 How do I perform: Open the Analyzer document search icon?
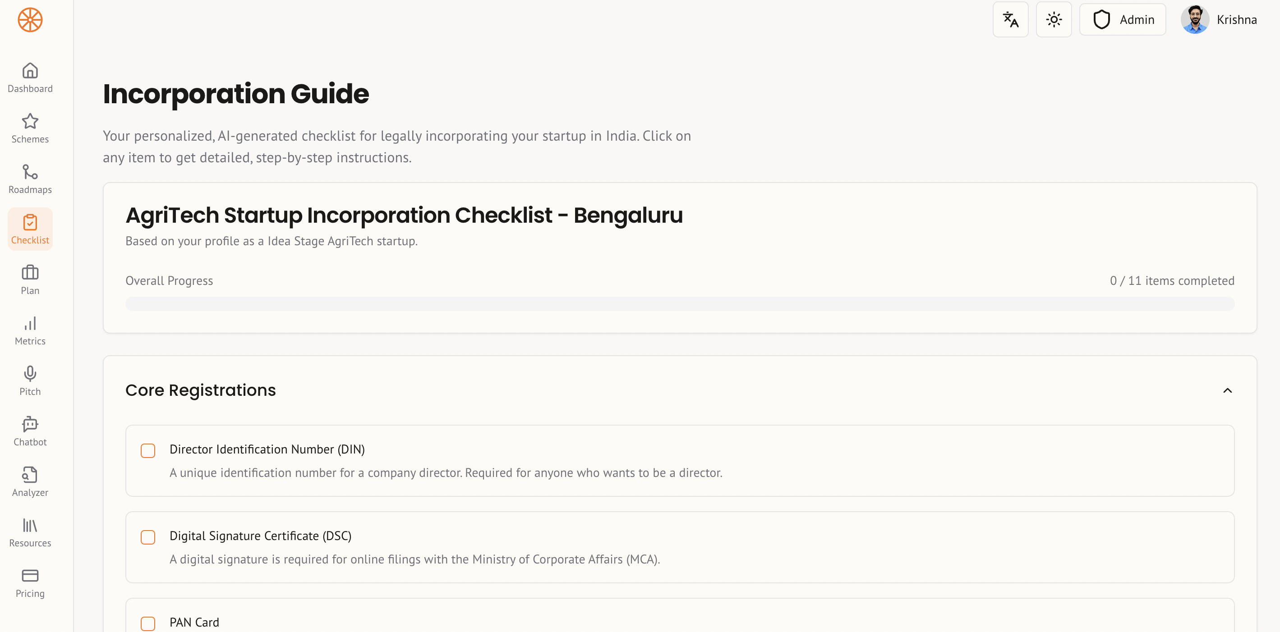tap(30, 475)
